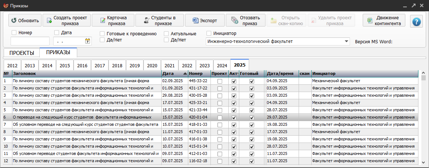The width and height of the screenshot is (429, 168).
Task: Check the Актуальные filter checkbox
Action: point(166,34)
